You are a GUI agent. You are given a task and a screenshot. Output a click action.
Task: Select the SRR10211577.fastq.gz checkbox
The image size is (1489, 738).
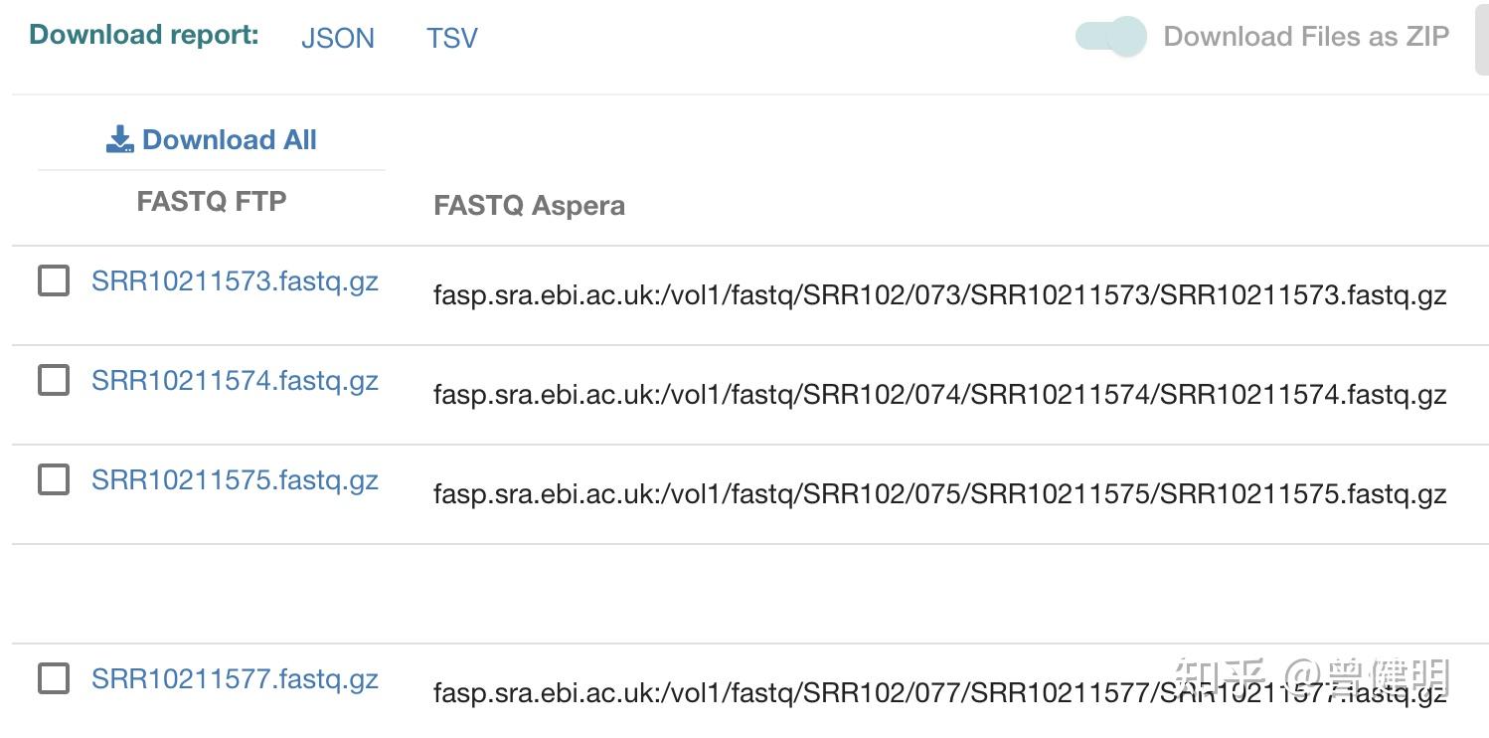click(54, 678)
